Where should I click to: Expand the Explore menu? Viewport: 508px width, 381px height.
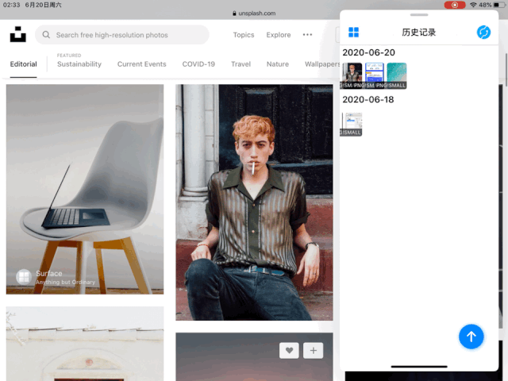pyautogui.click(x=279, y=35)
